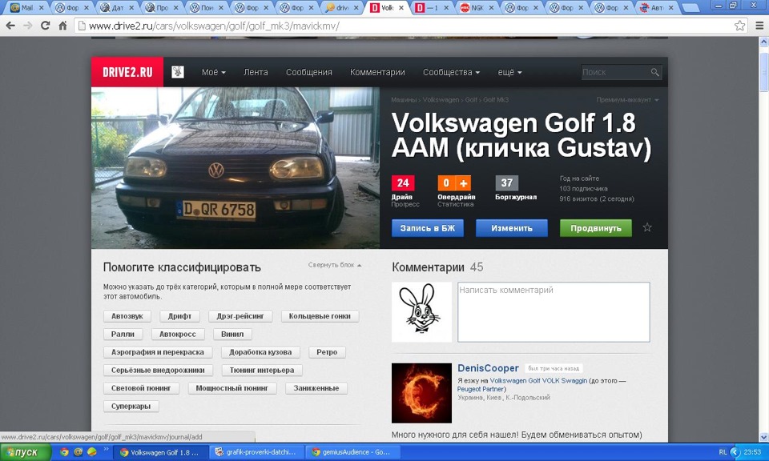Screen dimensions: 769x461
Task: Select the Доработка кузова category
Action: click(260, 352)
